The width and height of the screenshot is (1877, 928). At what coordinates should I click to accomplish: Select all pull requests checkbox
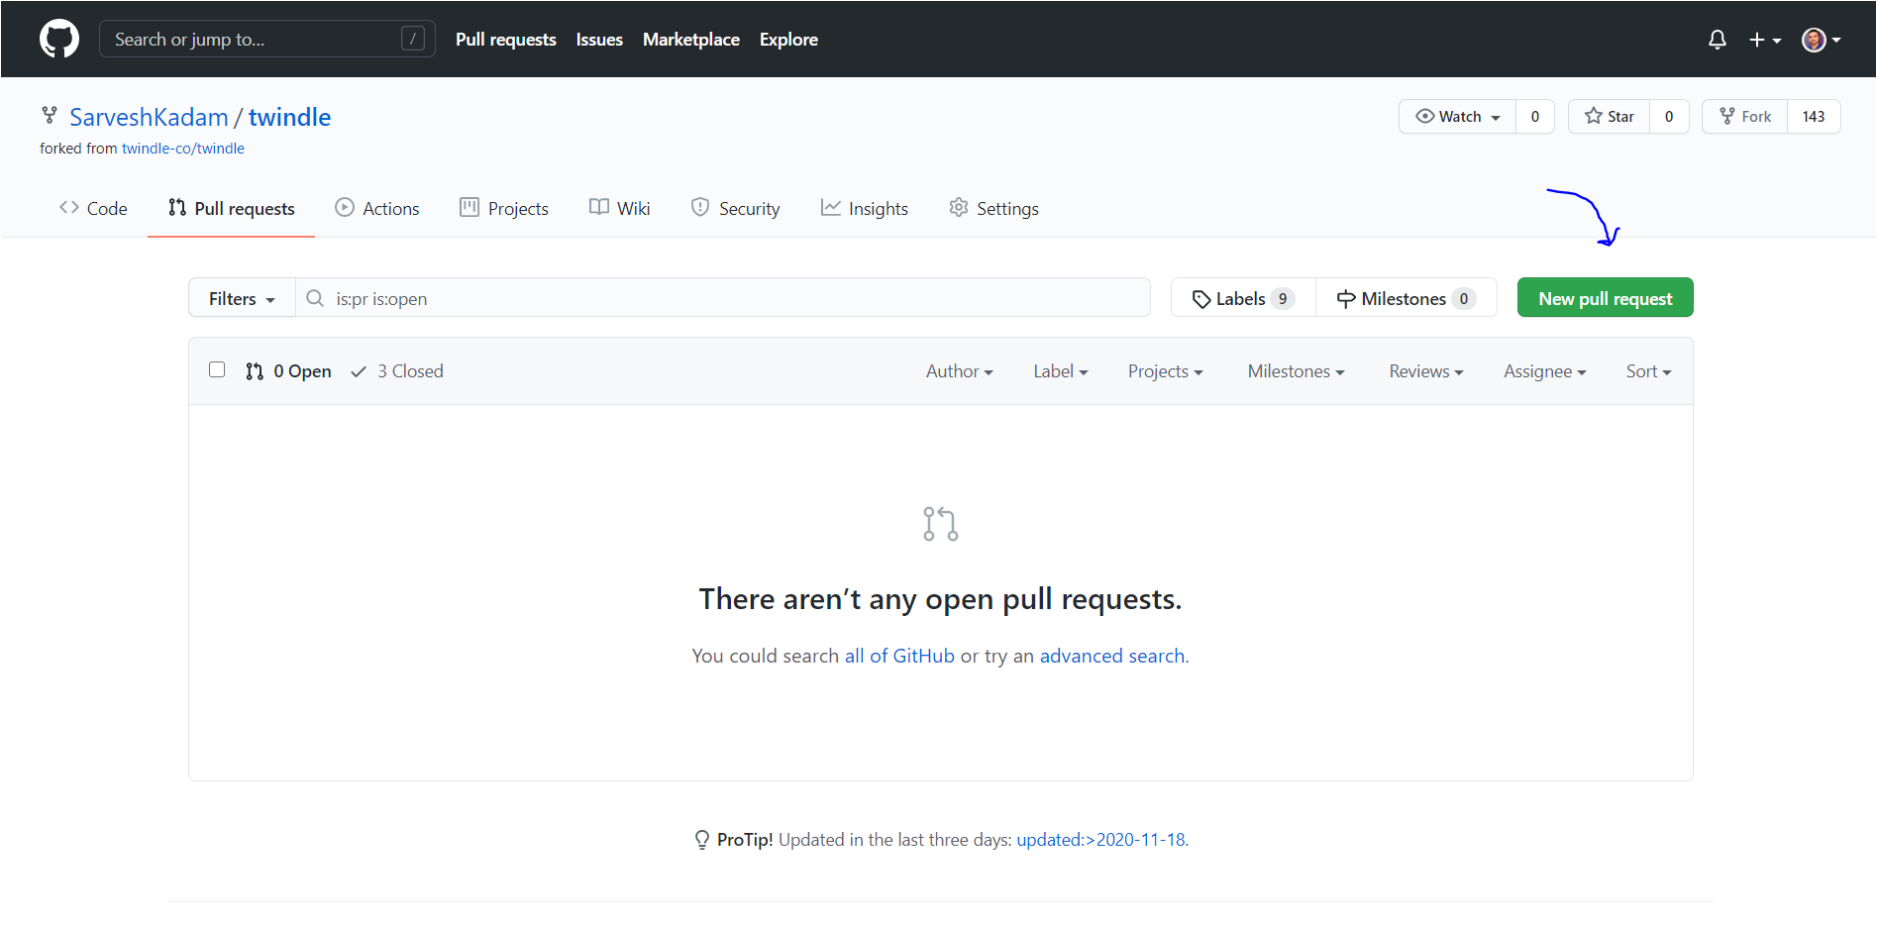[x=217, y=369]
